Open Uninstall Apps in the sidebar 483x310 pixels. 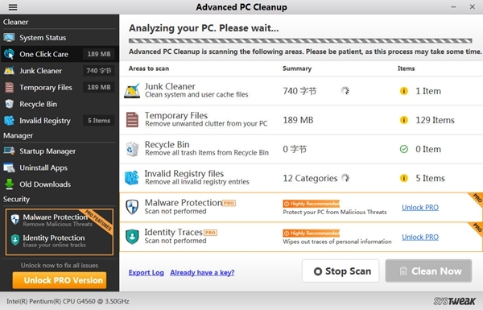pyautogui.click(x=60, y=167)
